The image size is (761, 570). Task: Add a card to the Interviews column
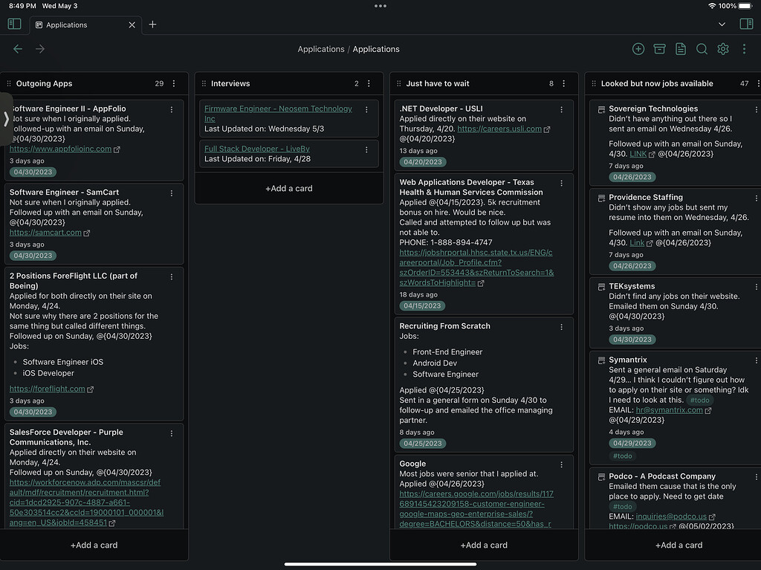pyautogui.click(x=289, y=188)
